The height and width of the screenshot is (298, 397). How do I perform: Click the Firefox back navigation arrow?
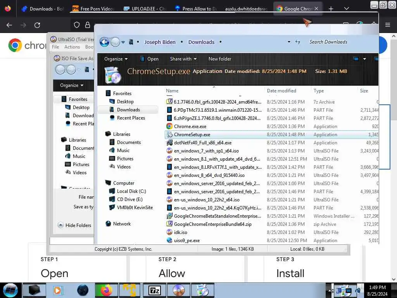[9, 25]
